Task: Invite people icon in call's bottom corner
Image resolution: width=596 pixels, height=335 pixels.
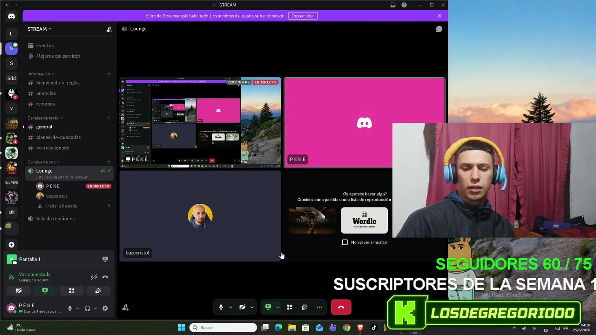Action: (125, 308)
